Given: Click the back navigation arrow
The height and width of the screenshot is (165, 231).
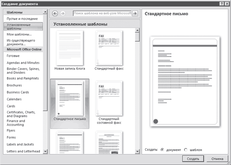Looking at the screenshot, I should [x=55, y=13].
